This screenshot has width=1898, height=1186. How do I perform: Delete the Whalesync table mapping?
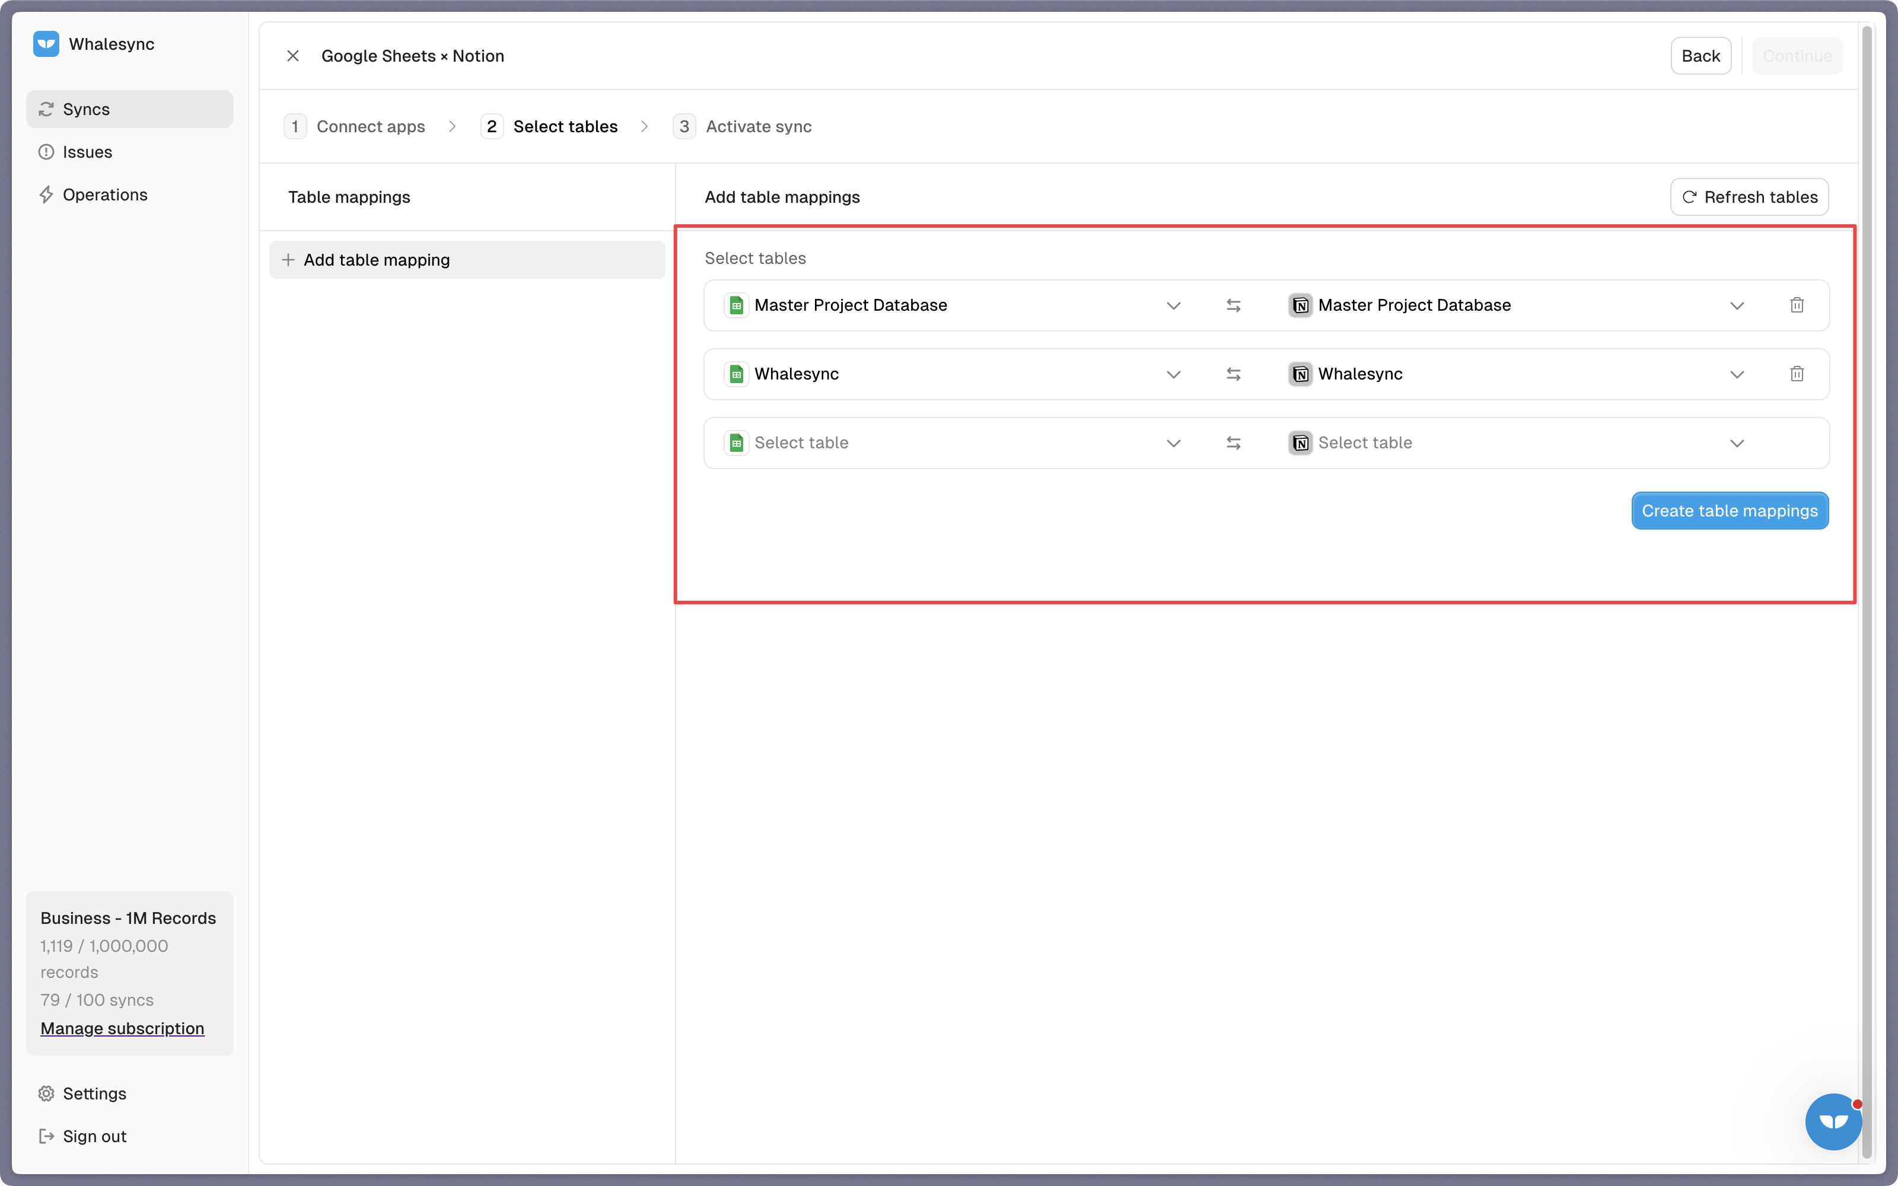[x=1797, y=374]
